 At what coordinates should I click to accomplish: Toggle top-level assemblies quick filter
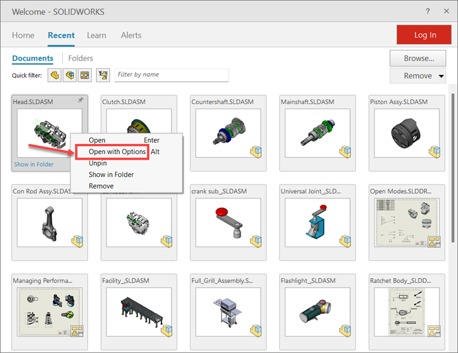103,75
